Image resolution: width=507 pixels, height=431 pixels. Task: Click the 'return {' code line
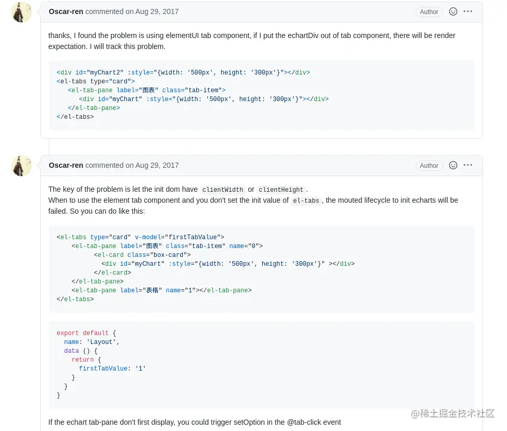click(x=86, y=360)
